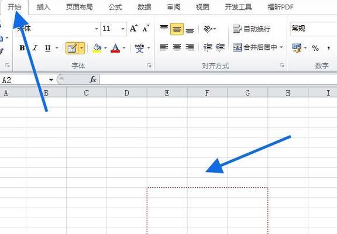337x234 pixels.
Task: Expand the font name dropdown
Action: [97, 29]
